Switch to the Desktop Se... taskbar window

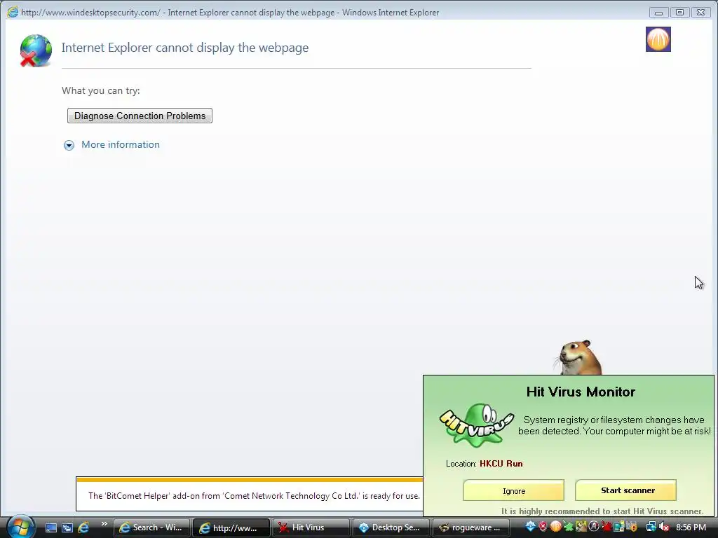click(x=391, y=527)
